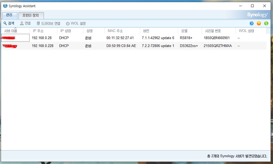
Task: Open the settings gear icon
Action: (251, 23)
